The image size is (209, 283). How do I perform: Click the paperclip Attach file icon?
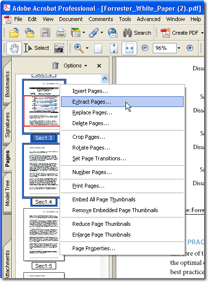(x=94, y=33)
